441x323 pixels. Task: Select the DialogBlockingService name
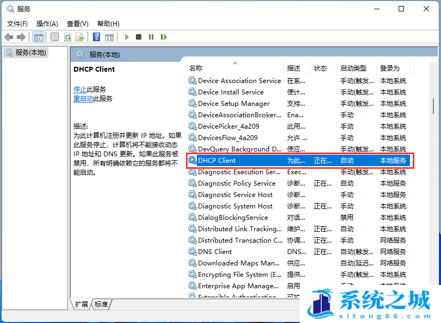click(x=233, y=217)
